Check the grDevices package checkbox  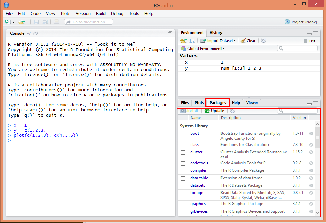183,212
